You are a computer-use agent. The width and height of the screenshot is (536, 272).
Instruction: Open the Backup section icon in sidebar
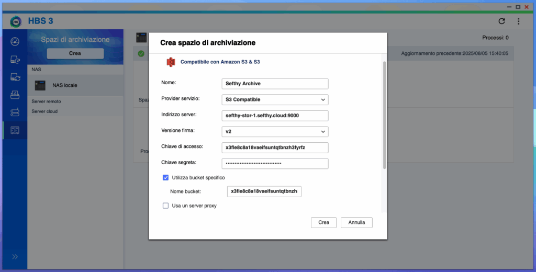[15, 60]
